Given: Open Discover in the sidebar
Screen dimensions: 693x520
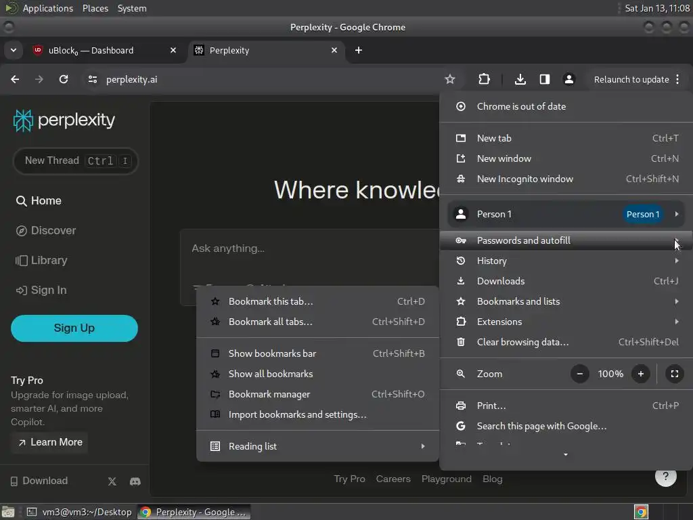Looking at the screenshot, I should 46,231.
